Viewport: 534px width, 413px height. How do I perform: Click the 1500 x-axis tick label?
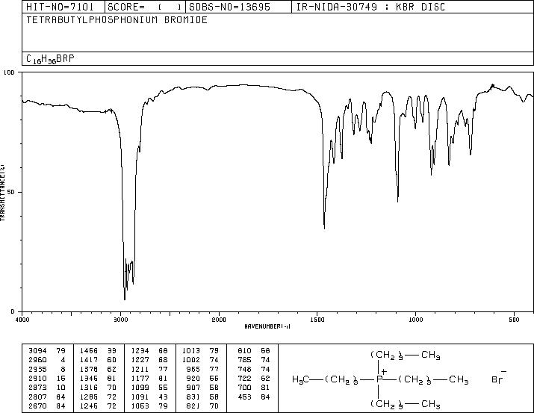click(317, 320)
